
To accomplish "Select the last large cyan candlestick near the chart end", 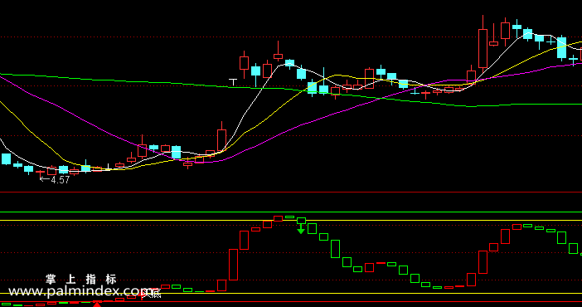I will click(561, 48).
